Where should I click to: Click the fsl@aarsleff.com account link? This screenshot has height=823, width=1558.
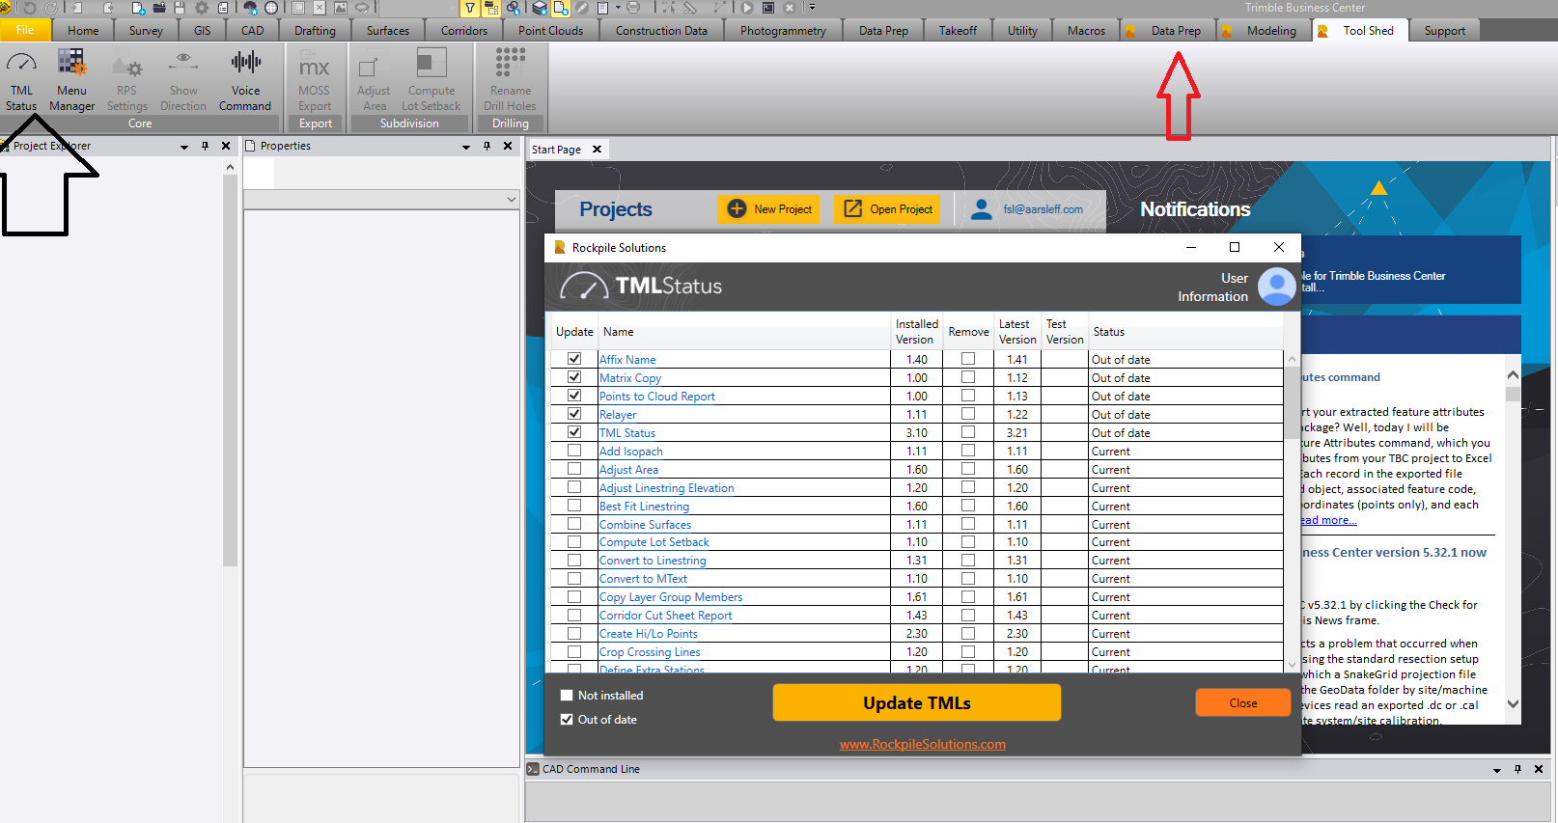(1043, 209)
